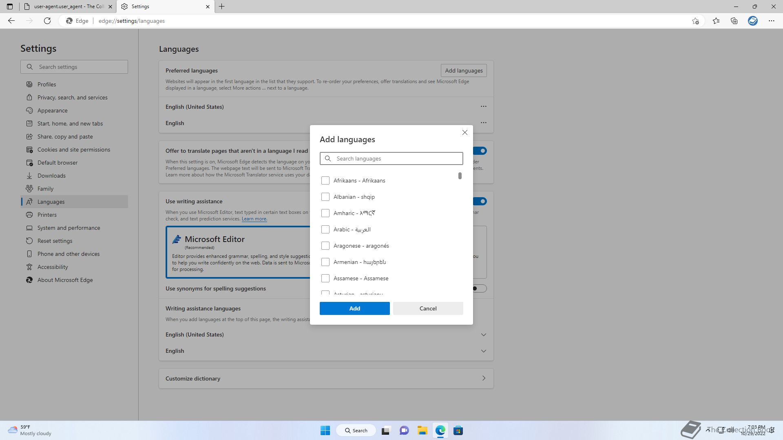
Task: Expand English writing assistance options
Action: pyautogui.click(x=484, y=351)
